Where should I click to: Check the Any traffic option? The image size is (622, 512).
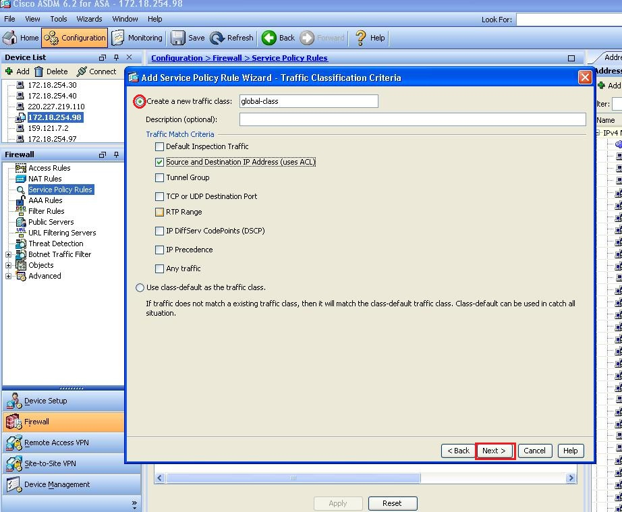tap(159, 268)
